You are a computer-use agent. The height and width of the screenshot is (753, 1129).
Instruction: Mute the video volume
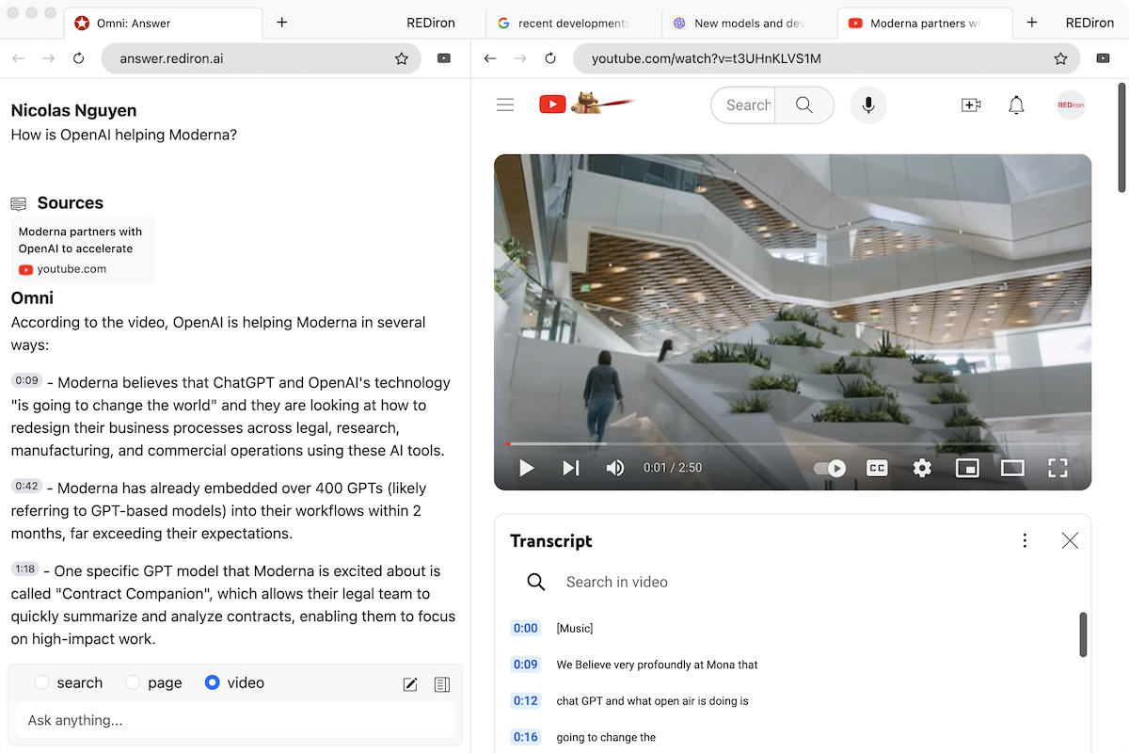615,468
